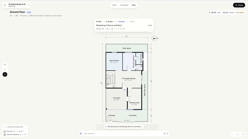Select the ground floor G button
This screenshot has width=248, height=139.
5,74
